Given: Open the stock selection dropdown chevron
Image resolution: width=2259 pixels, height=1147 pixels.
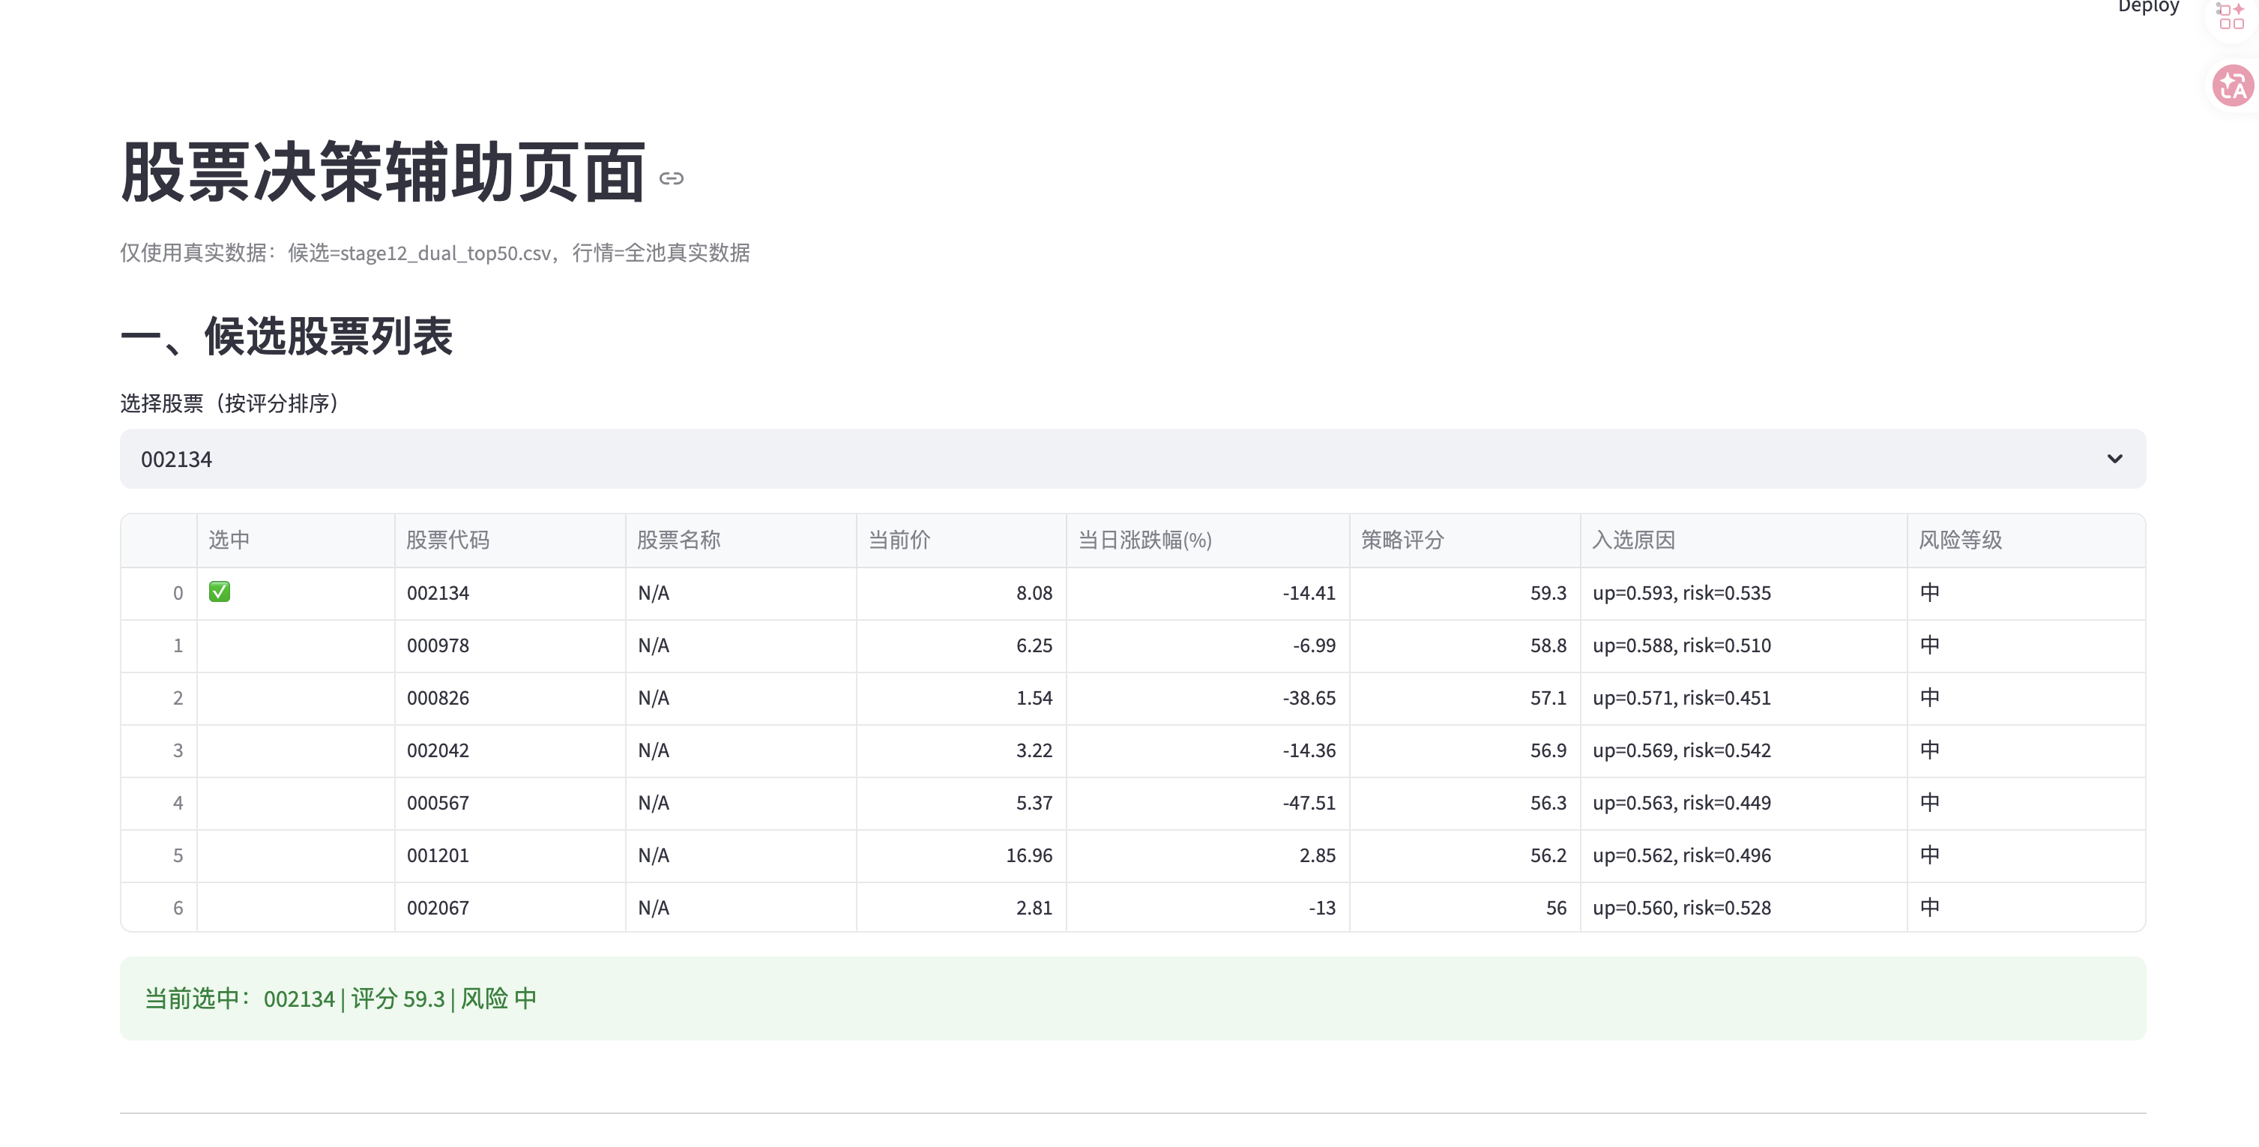Looking at the screenshot, I should coord(2114,459).
